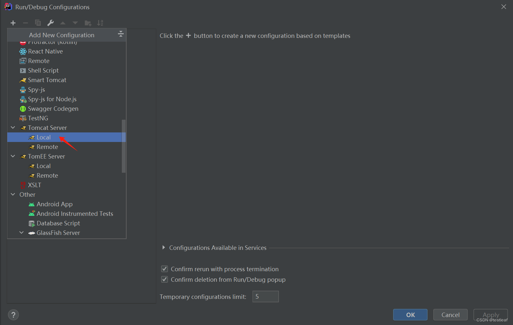This screenshot has height=325, width=513.
Task: Click the Smart Tomcat icon
Action: click(23, 80)
